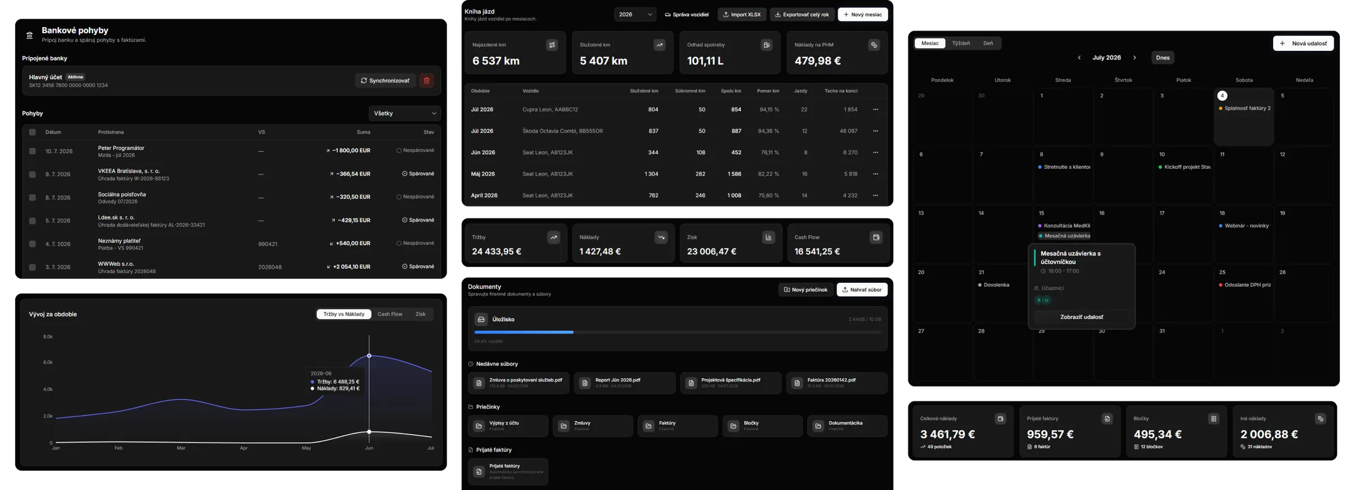The width and height of the screenshot is (1355, 490).
Task: Click the Import XLSX button
Action: click(742, 15)
